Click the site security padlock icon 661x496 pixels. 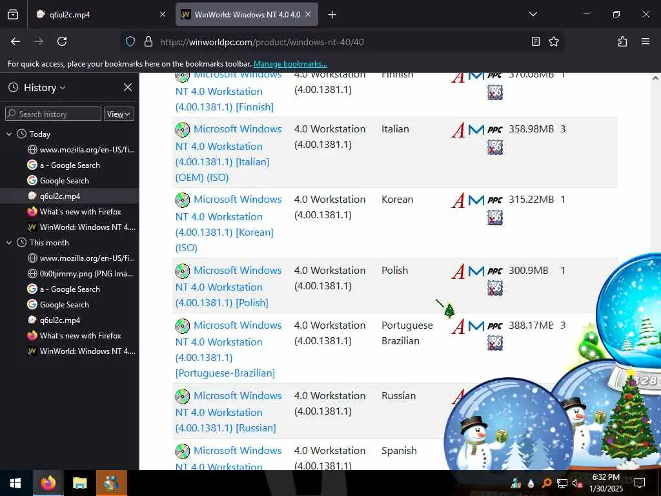(148, 41)
